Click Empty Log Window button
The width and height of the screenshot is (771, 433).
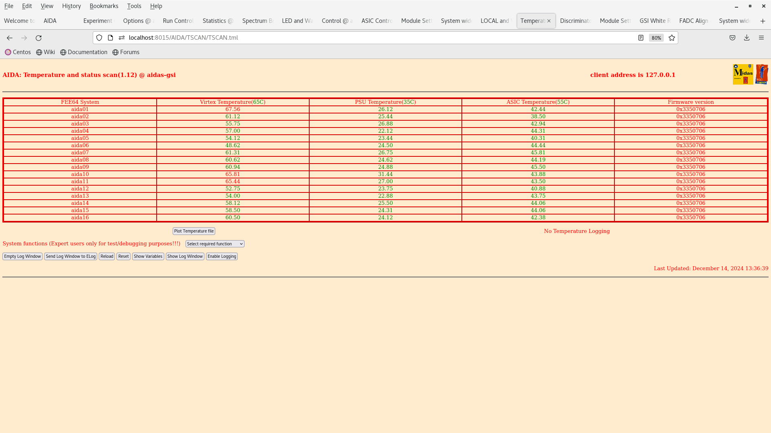click(x=22, y=257)
